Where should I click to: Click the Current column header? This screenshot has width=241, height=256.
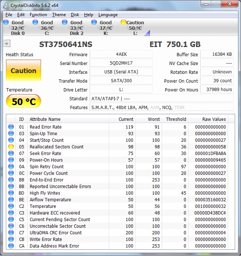(x=122, y=119)
